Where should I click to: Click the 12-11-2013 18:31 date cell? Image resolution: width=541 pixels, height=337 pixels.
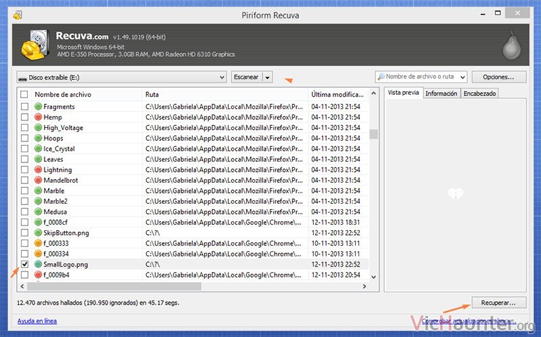(x=335, y=223)
